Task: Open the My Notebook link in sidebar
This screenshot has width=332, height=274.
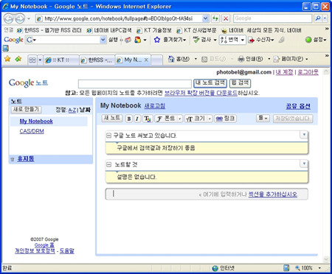Action: click(x=36, y=122)
